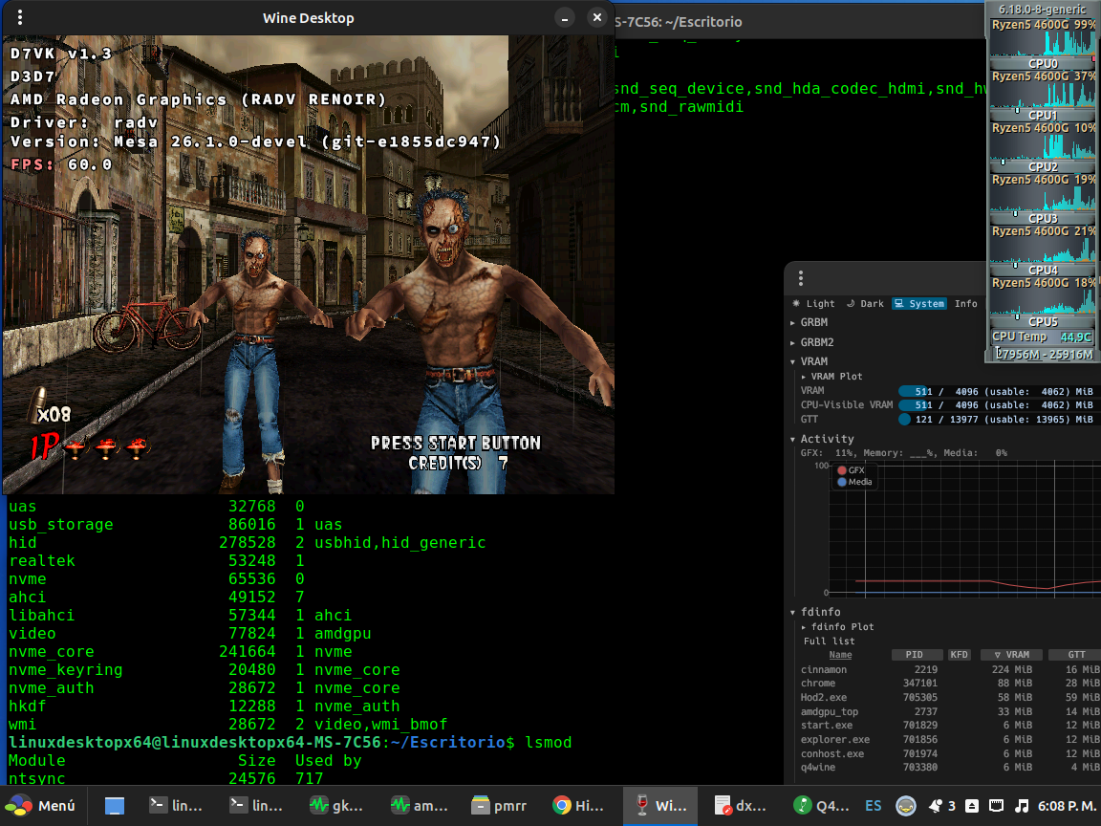
Task: Expand the GRBM2 section
Action: click(811, 343)
